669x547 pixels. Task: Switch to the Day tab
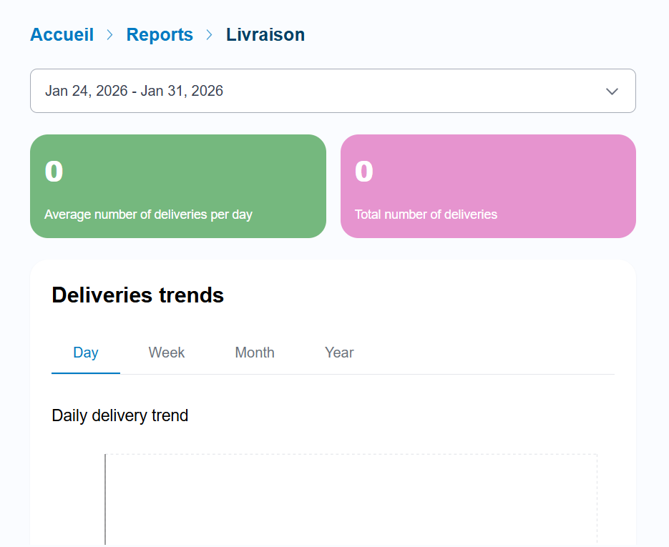(86, 353)
